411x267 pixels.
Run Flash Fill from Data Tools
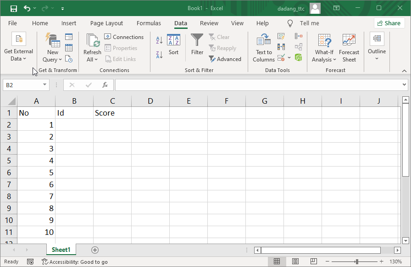[281, 36]
